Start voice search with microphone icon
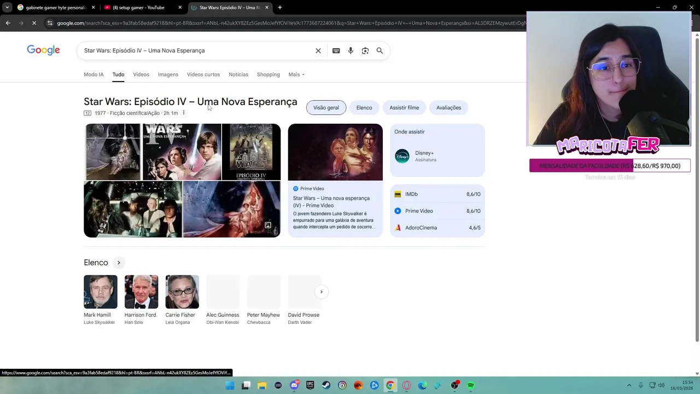The height and width of the screenshot is (394, 700). [351, 50]
